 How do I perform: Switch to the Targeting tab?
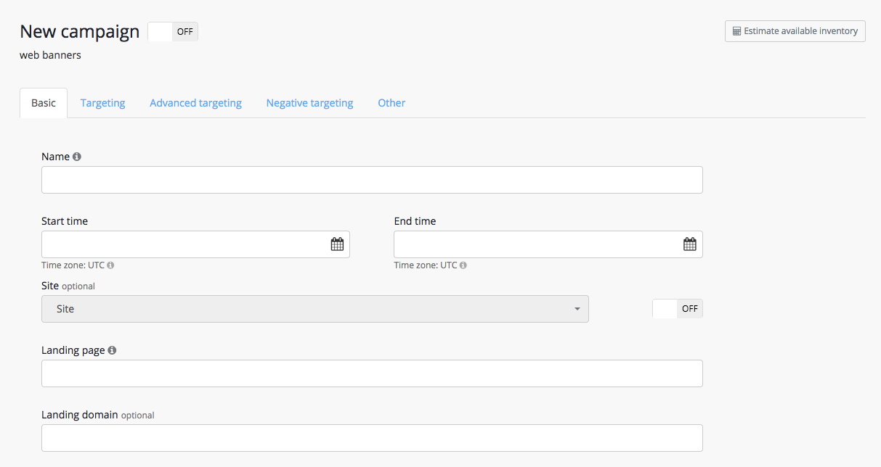coord(102,103)
